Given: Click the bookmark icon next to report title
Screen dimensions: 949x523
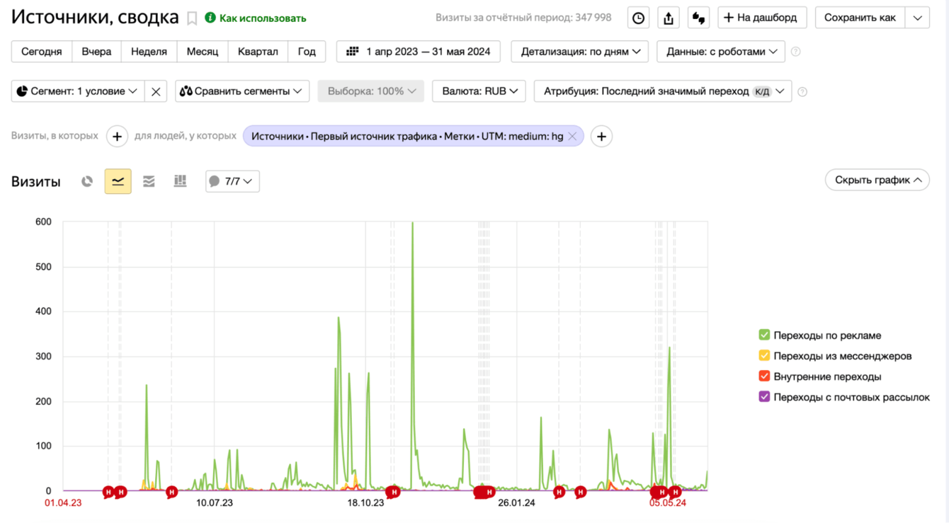Looking at the screenshot, I should point(192,18).
